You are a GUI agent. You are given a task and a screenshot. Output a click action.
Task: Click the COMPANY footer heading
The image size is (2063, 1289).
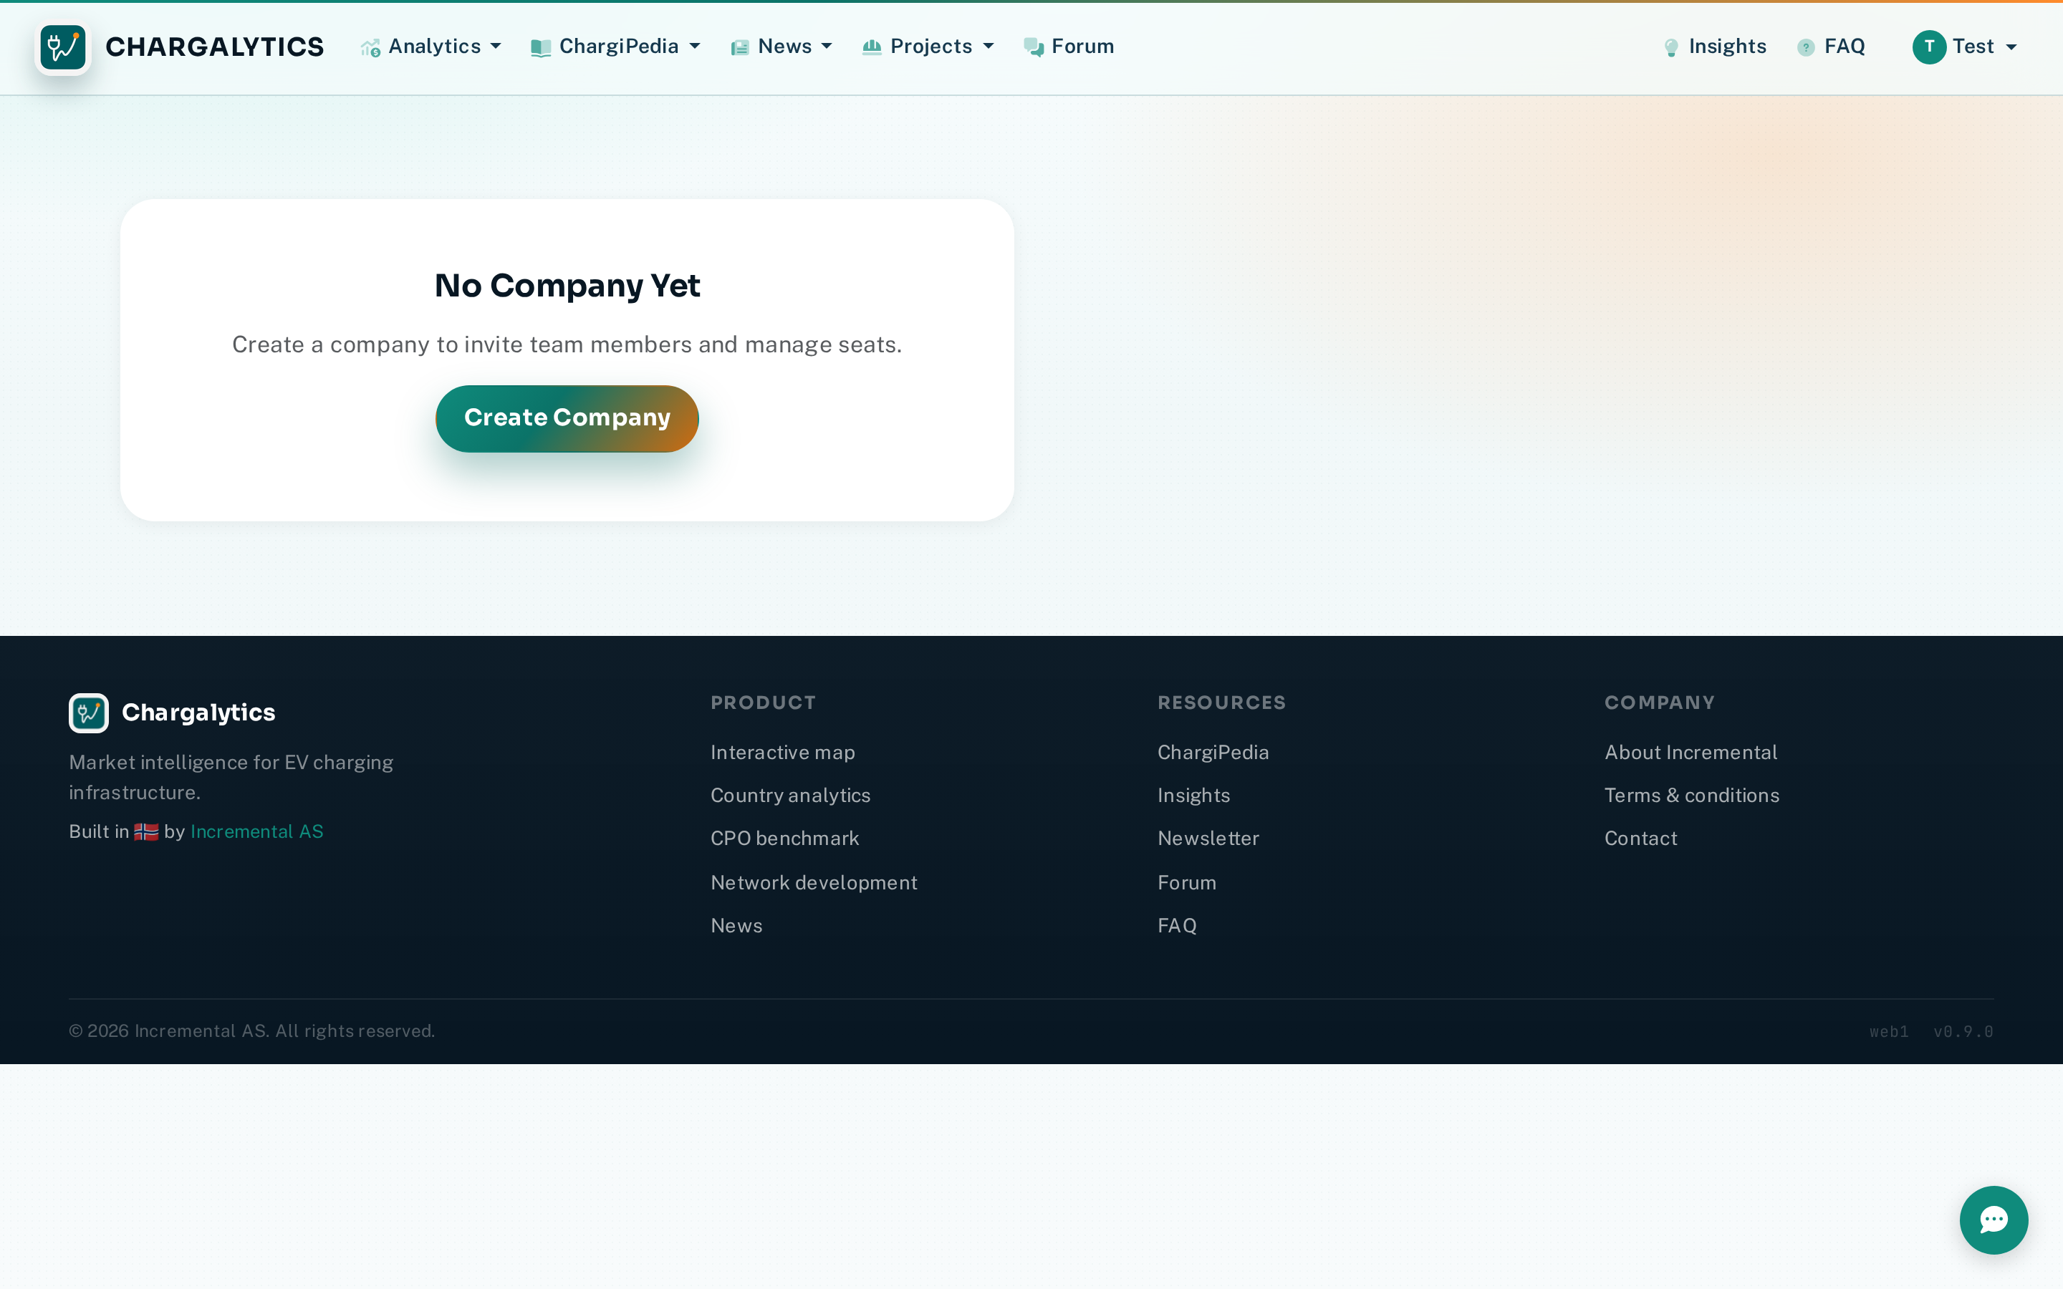[1659, 703]
